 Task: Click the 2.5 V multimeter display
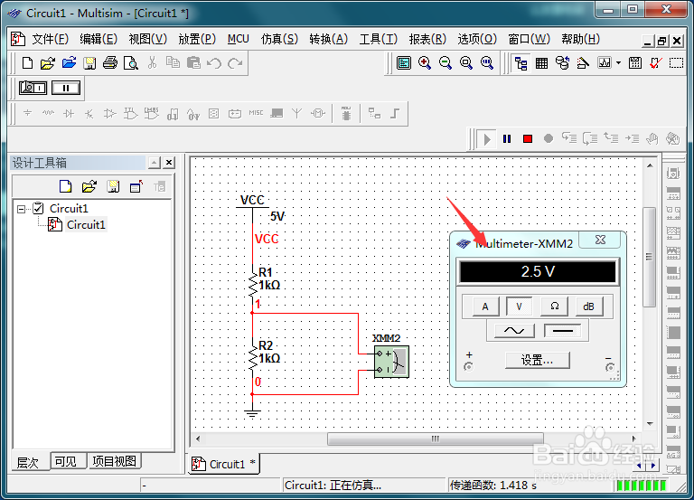[538, 271]
